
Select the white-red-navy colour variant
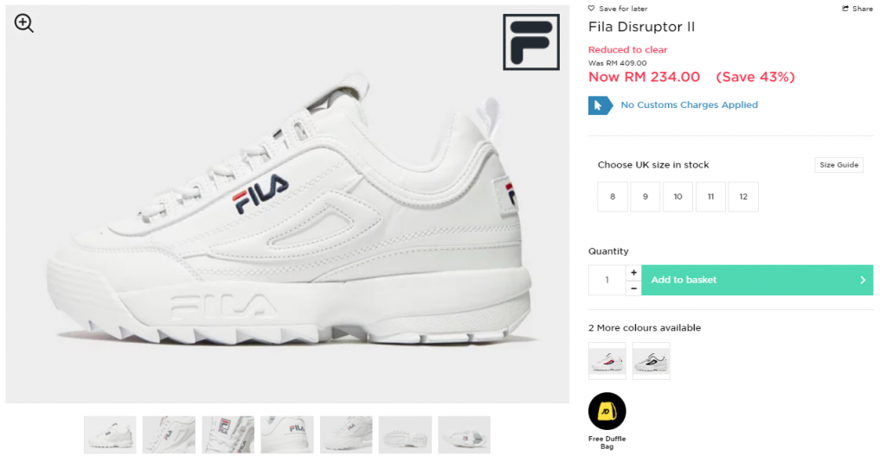(x=607, y=360)
